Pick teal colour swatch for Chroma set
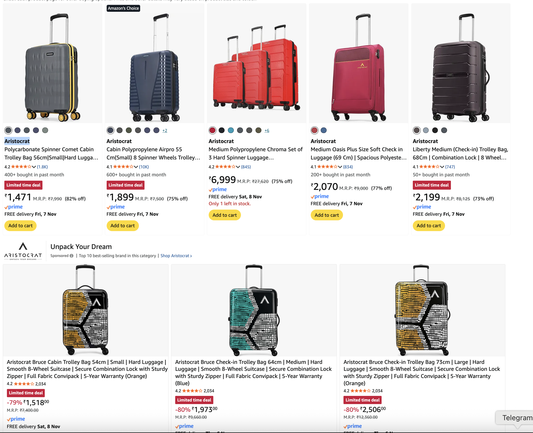 click(x=231, y=130)
